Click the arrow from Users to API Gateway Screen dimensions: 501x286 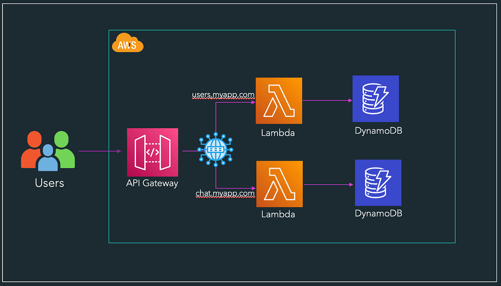point(100,151)
